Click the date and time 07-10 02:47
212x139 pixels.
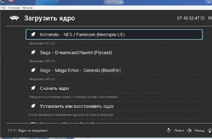188,18
